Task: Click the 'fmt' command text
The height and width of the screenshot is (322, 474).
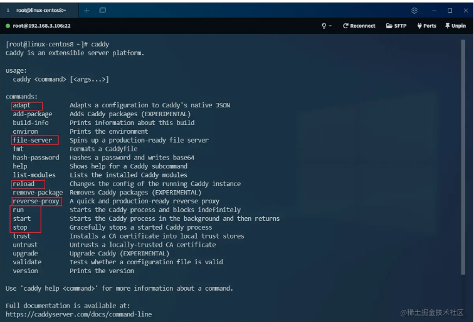Action: 18,149
